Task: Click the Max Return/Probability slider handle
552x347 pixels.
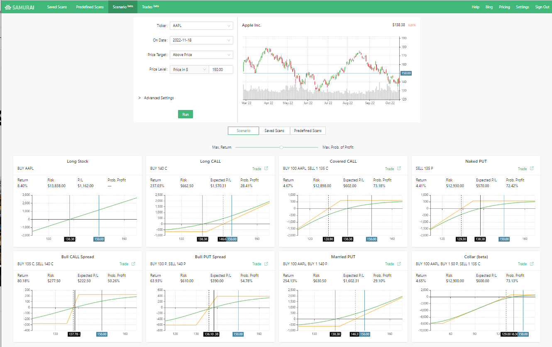Action: point(281,147)
